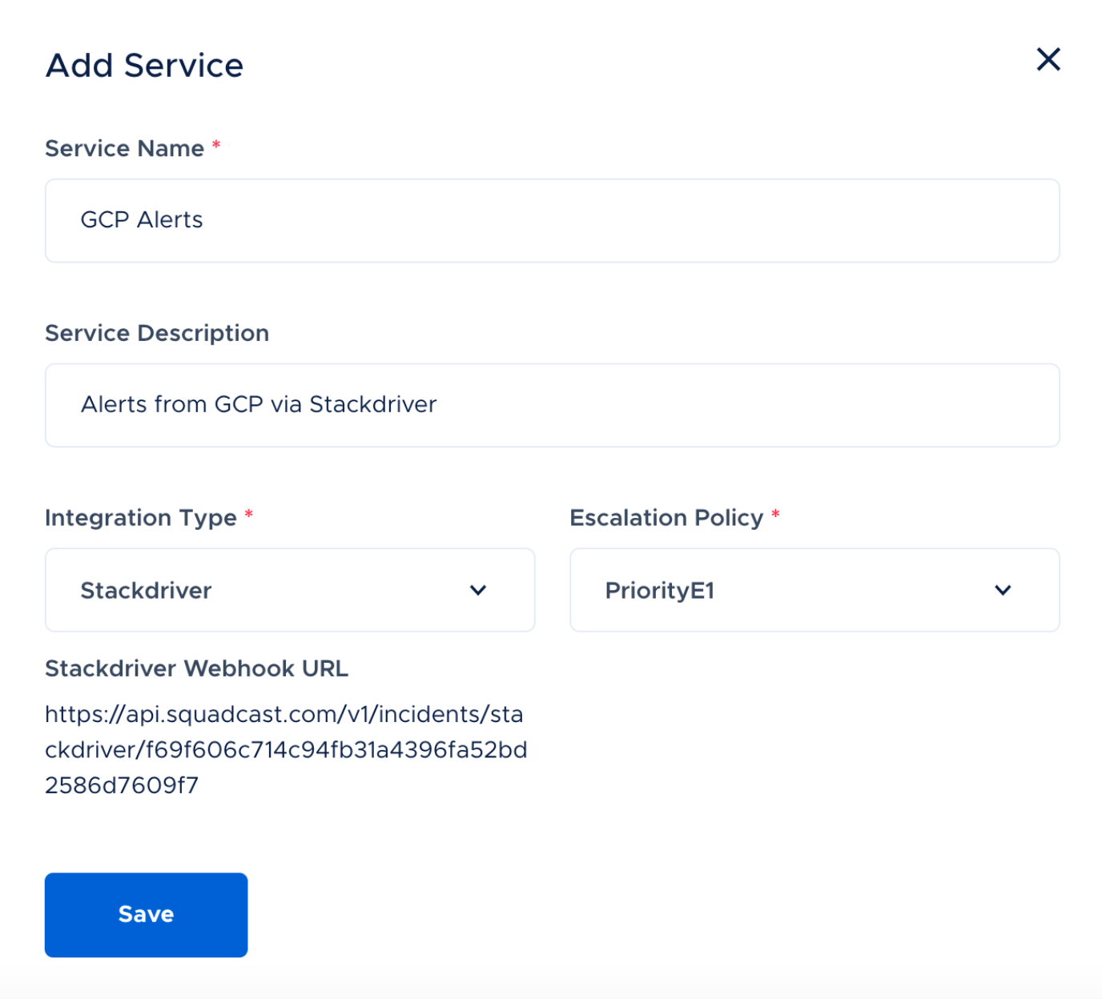Click the Stackdriver webhook URL text

(x=285, y=749)
